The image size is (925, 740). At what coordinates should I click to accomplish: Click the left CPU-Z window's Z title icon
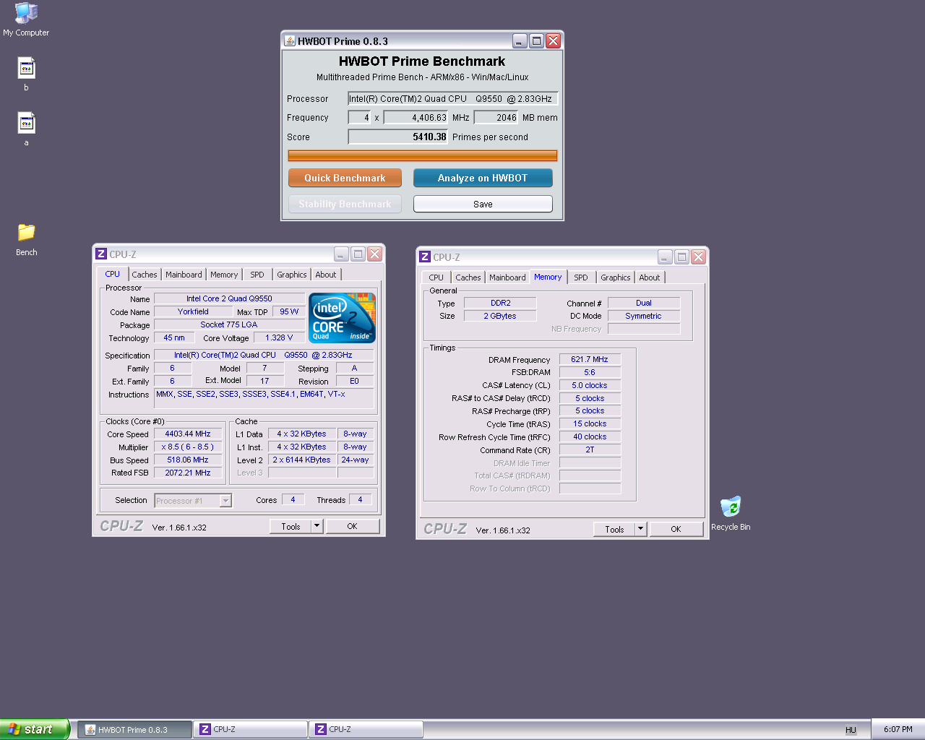(x=101, y=254)
